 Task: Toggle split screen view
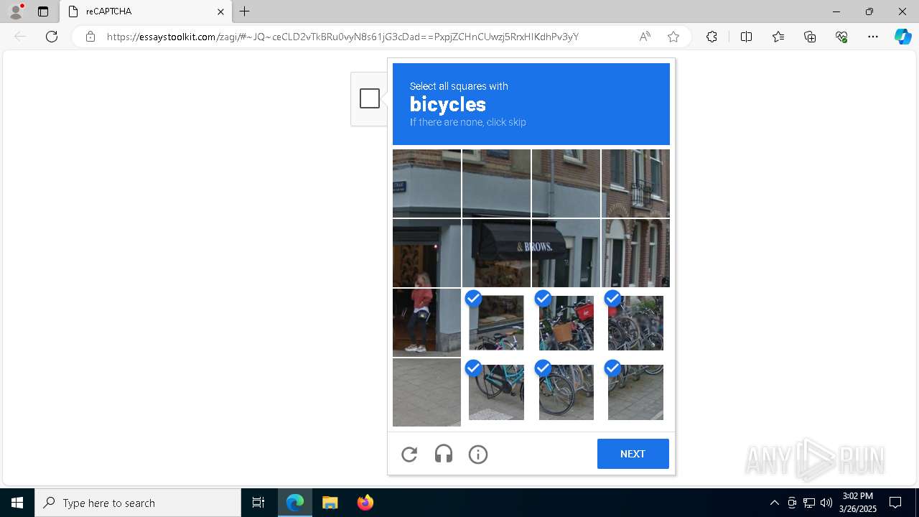[746, 37]
